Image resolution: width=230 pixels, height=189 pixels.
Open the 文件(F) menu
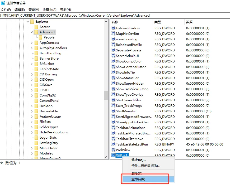6,10
